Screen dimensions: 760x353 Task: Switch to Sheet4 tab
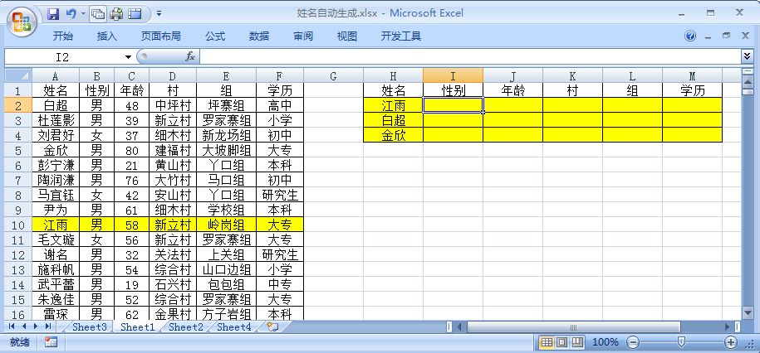click(x=234, y=326)
